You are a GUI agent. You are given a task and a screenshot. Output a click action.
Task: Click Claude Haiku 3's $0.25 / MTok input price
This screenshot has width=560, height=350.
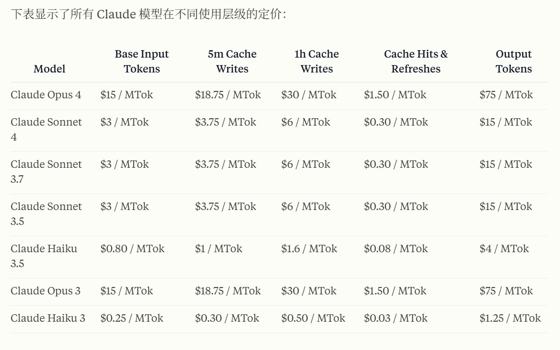coord(132,318)
